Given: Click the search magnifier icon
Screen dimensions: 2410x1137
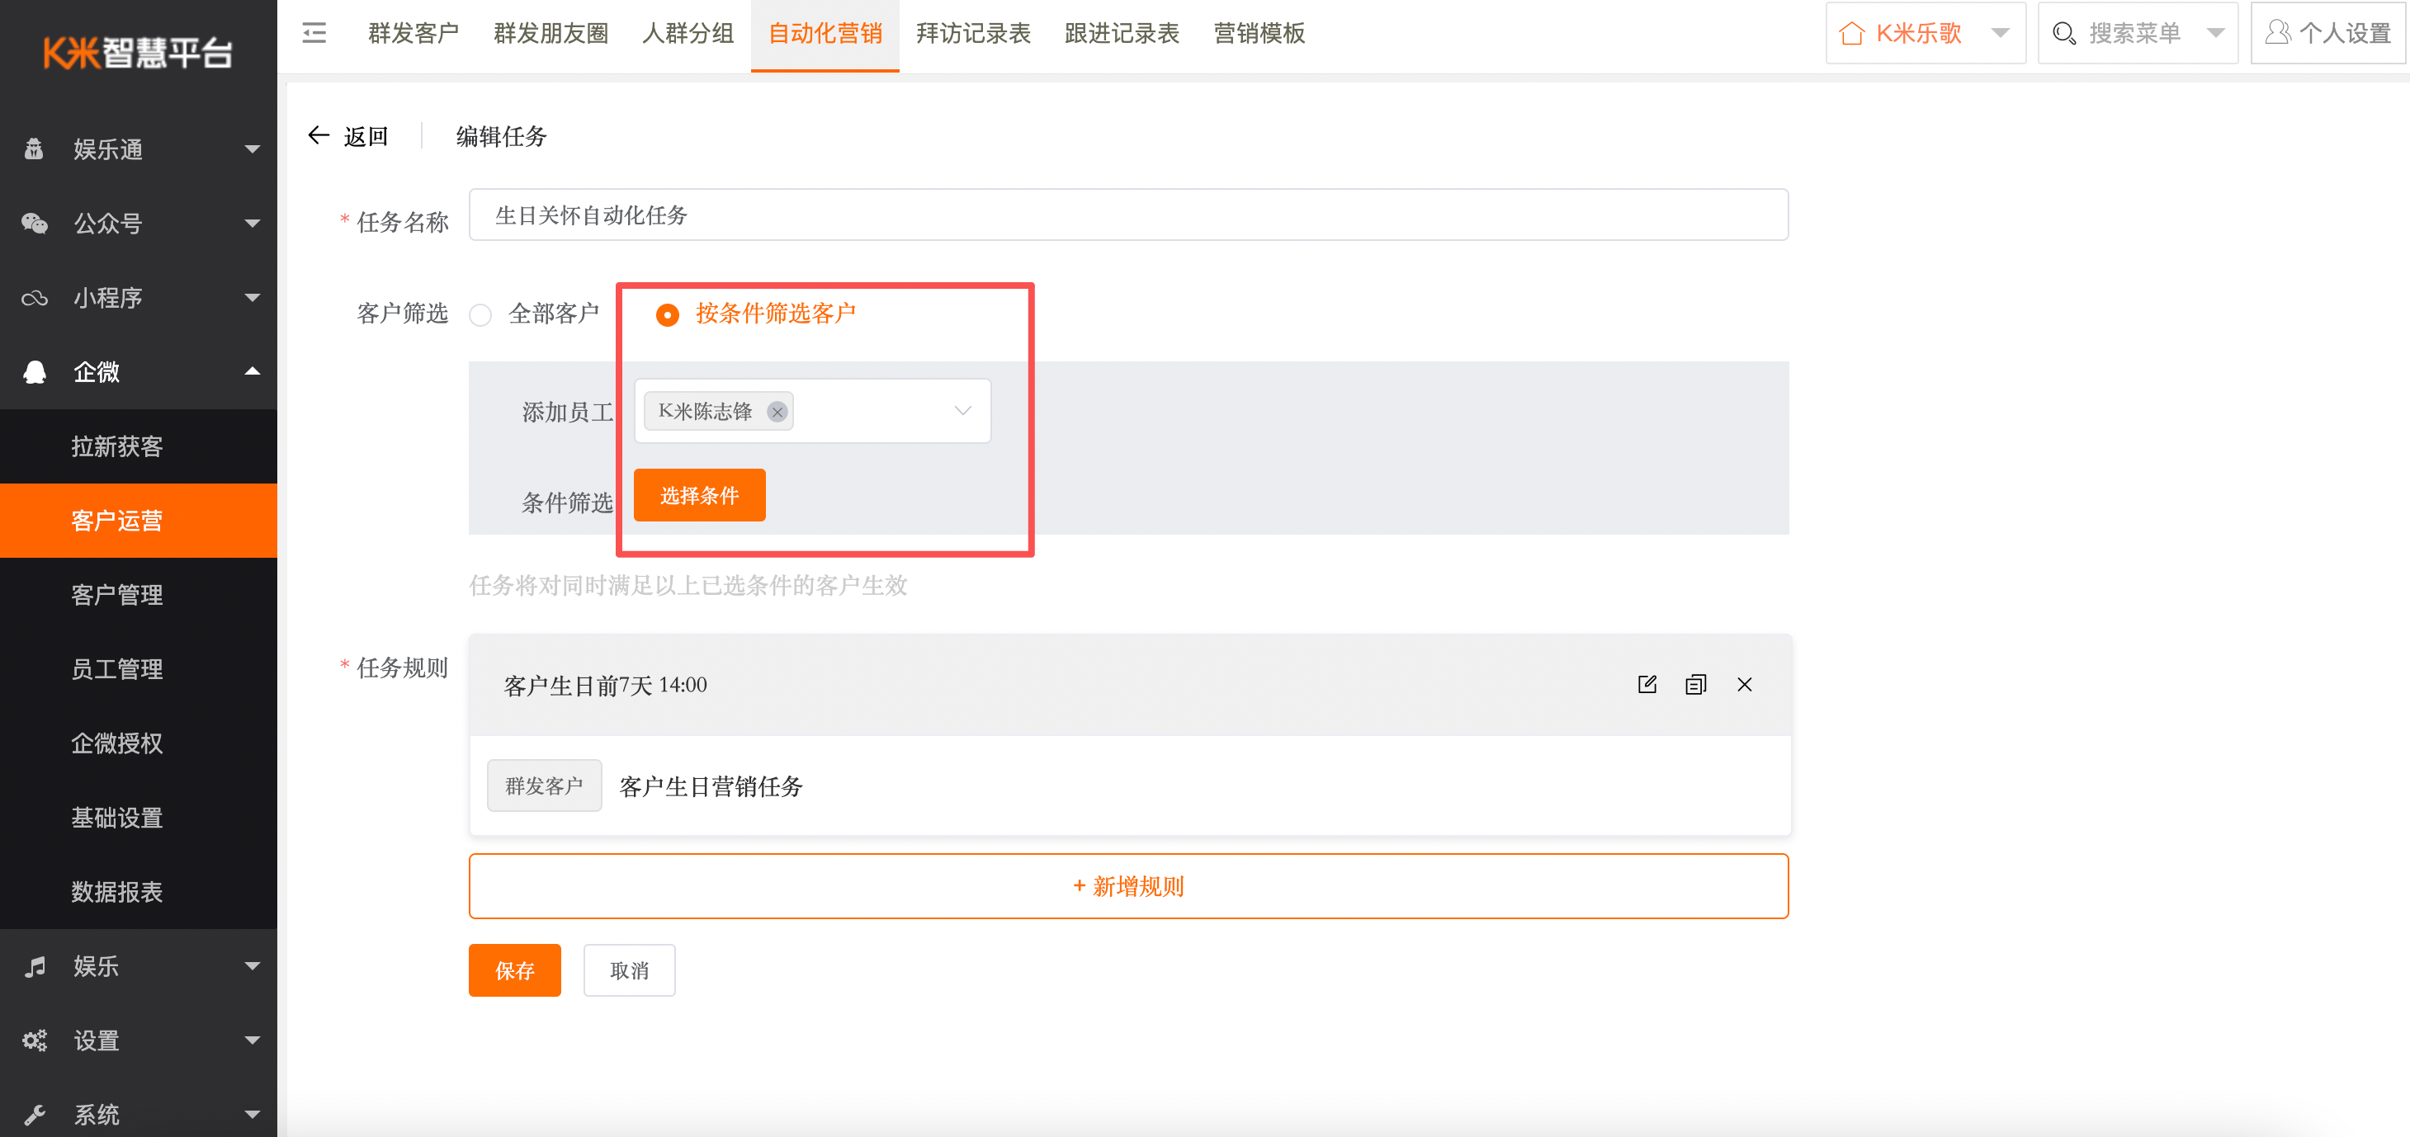Looking at the screenshot, I should pyautogui.click(x=2063, y=34).
